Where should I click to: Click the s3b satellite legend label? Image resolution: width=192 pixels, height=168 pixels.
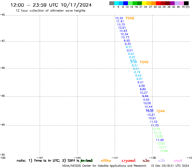tap(161, 161)
